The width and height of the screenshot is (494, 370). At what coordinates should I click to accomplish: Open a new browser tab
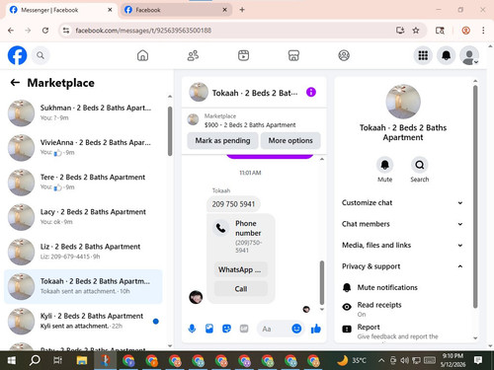click(242, 10)
